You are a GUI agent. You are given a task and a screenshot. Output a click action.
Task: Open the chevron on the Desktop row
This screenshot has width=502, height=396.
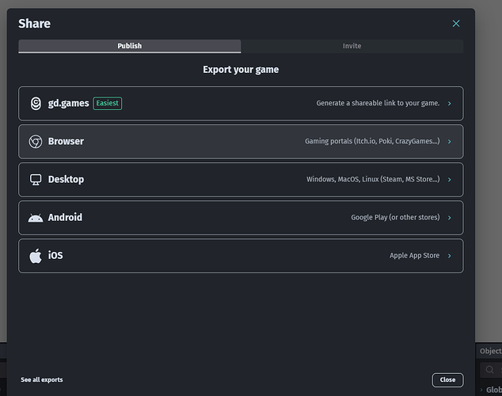(450, 180)
